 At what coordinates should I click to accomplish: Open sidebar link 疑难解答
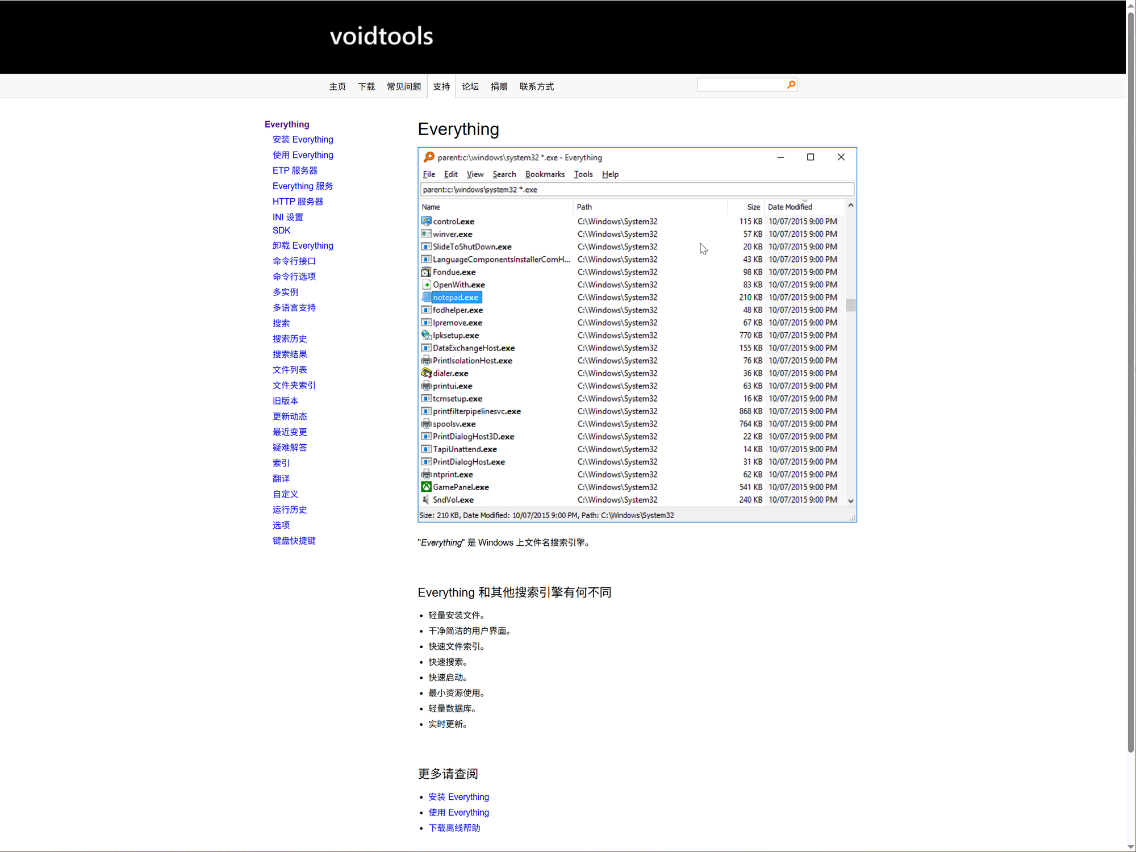click(x=290, y=448)
